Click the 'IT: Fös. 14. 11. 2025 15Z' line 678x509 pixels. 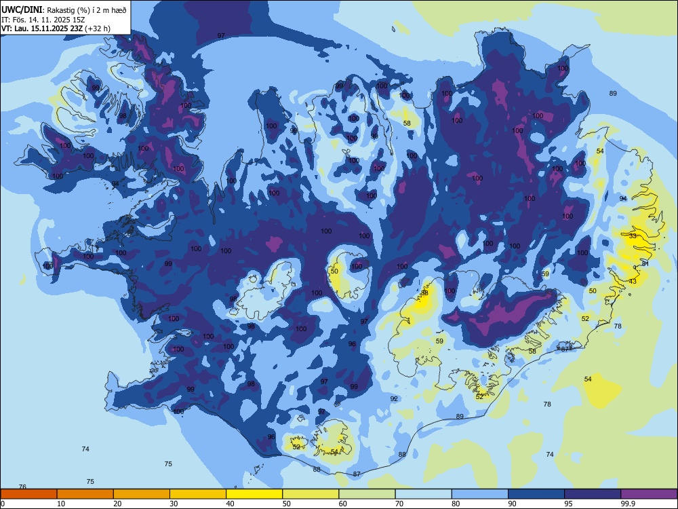pos(43,20)
